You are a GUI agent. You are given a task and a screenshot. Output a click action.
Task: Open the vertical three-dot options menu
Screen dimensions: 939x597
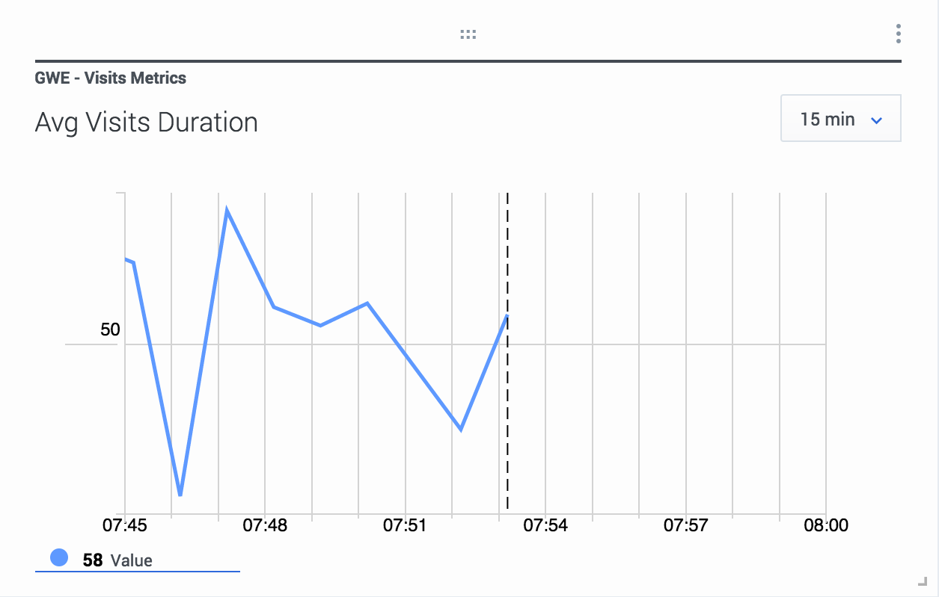coord(898,34)
